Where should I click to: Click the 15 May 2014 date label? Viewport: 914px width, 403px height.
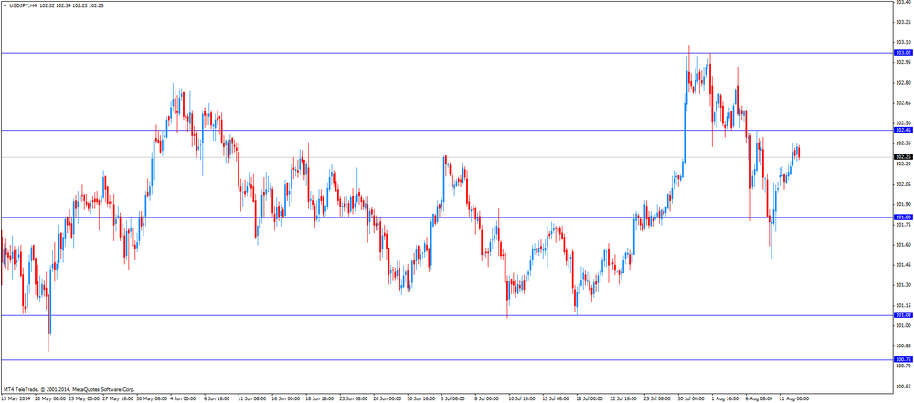16,399
